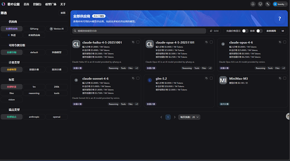
Task: Open the notifications bell icon
Action: [x=253, y=4]
